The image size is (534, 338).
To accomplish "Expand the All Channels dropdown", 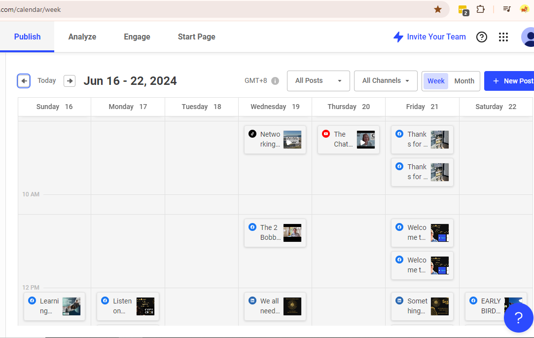I will [386, 81].
